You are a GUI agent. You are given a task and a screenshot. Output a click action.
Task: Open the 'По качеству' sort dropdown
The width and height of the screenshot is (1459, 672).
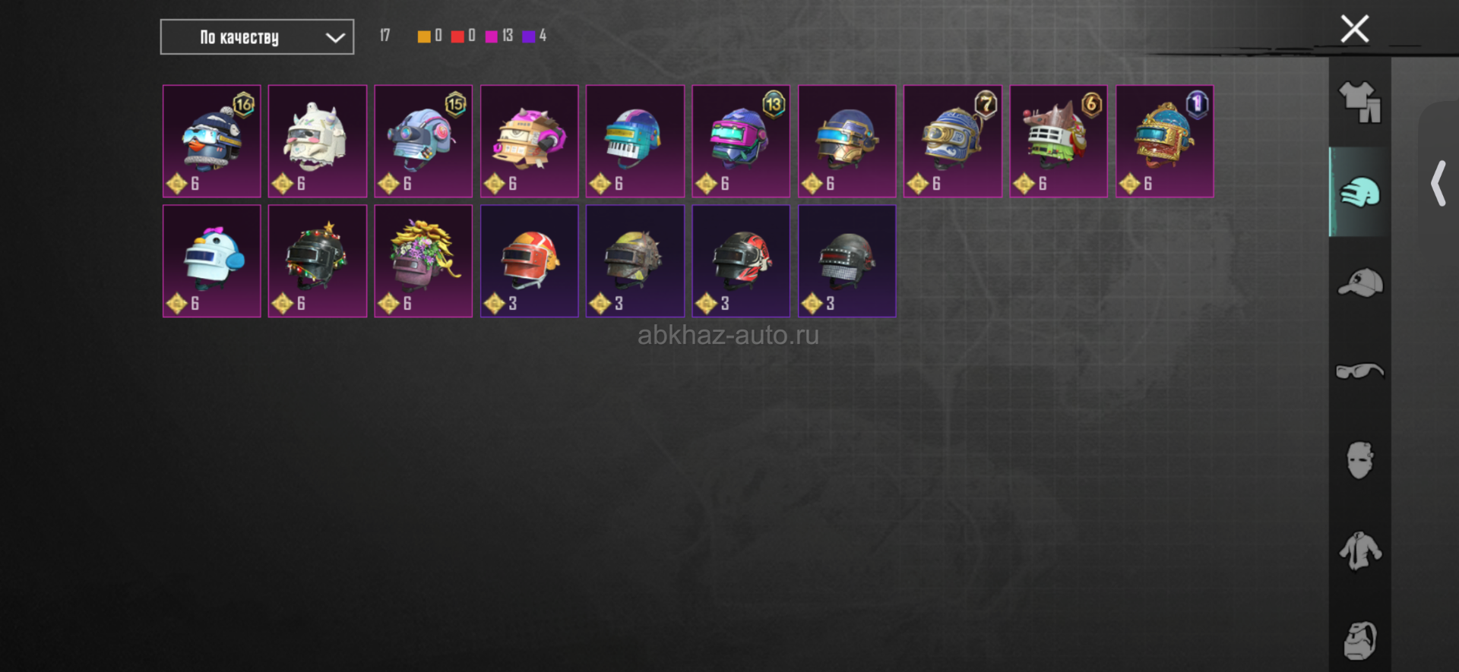257,37
